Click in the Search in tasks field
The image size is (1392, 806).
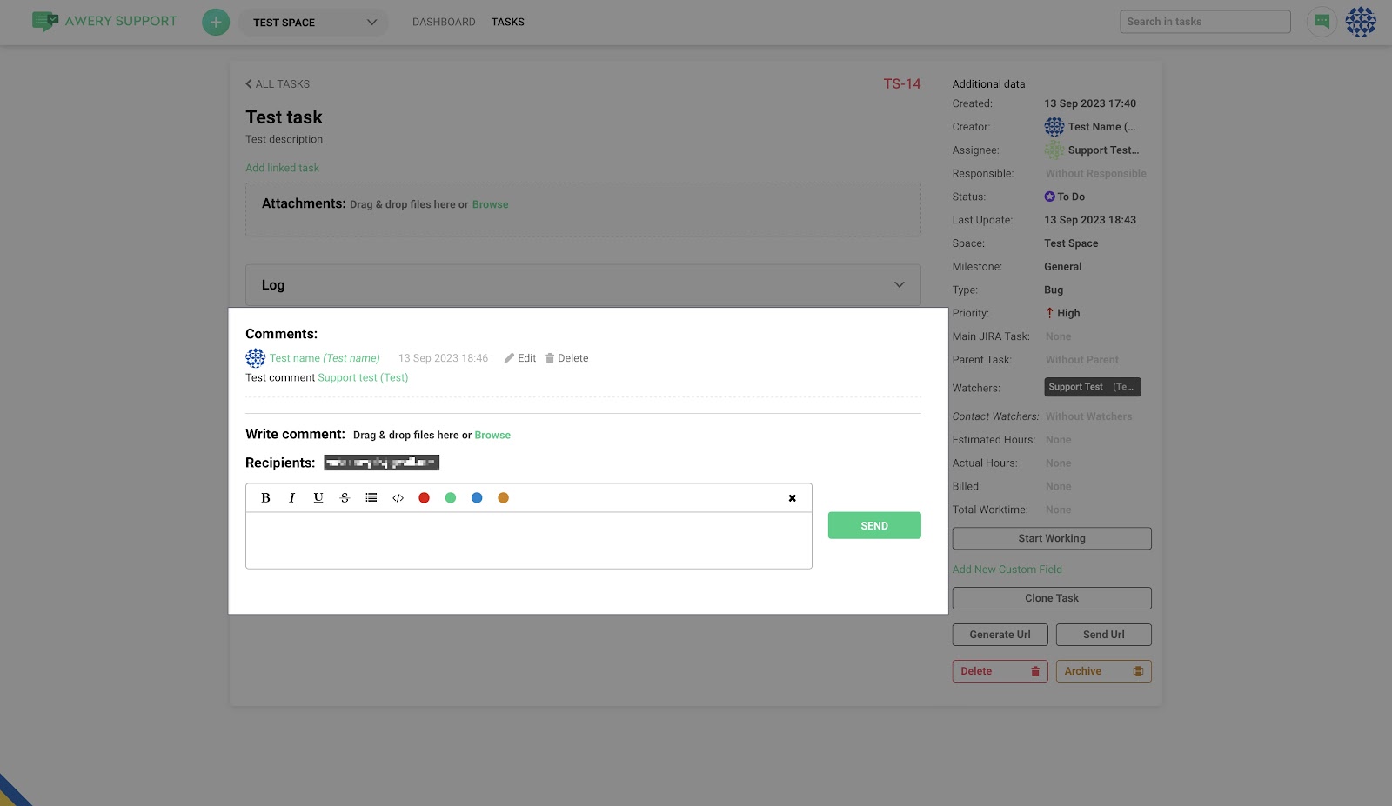(1204, 22)
